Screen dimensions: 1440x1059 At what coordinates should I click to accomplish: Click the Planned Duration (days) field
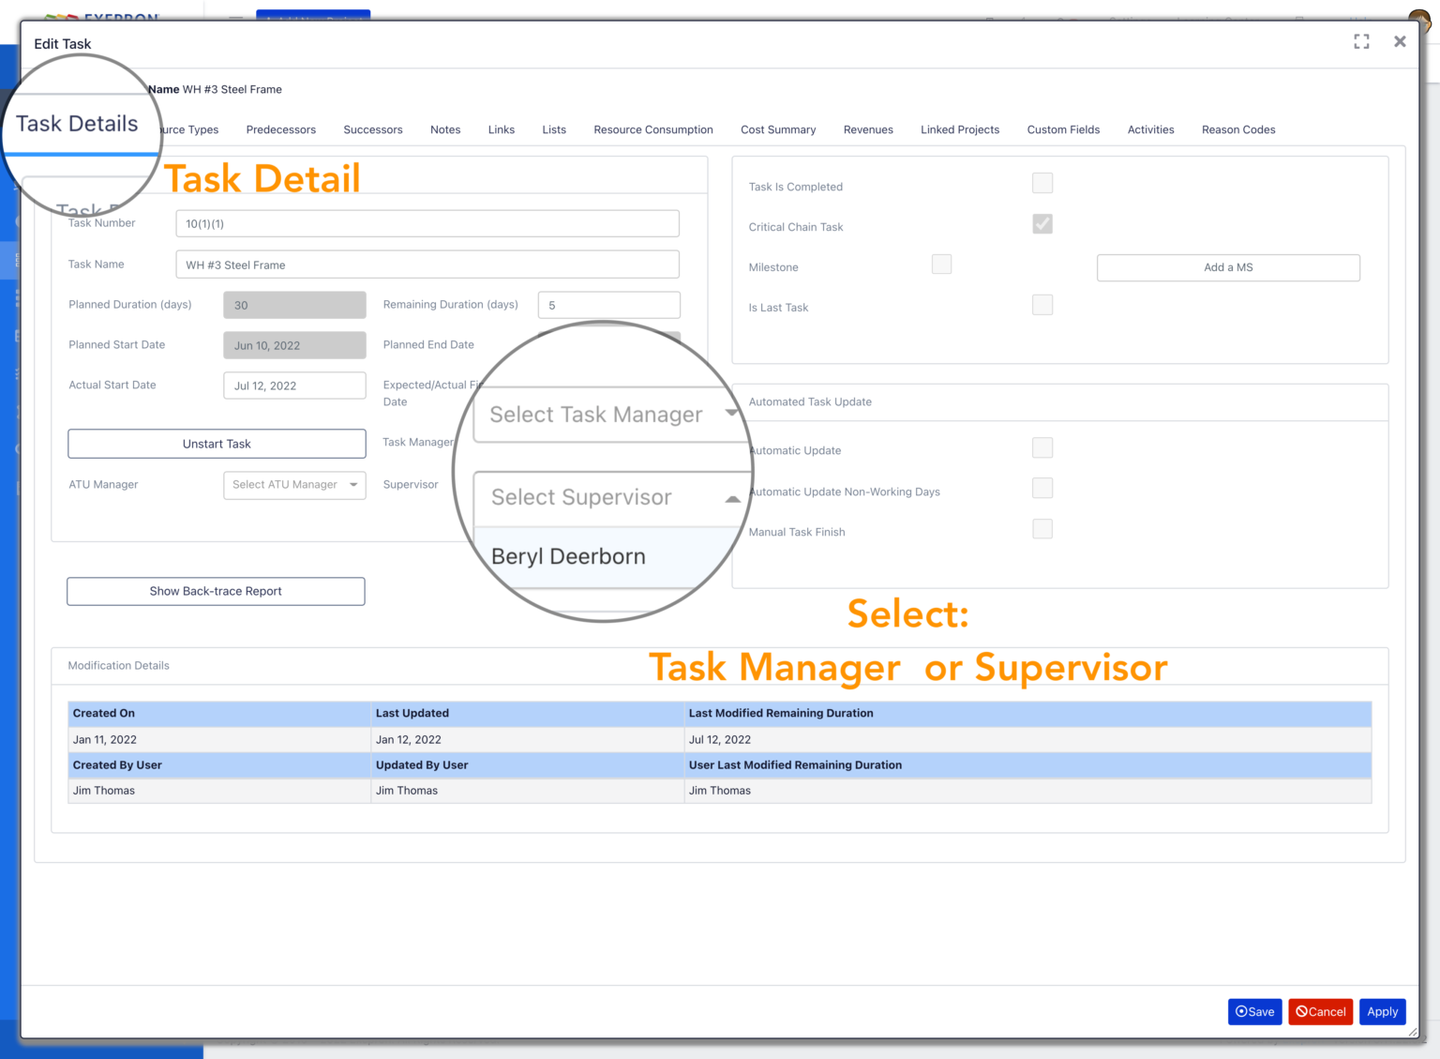click(x=294, y=305)
